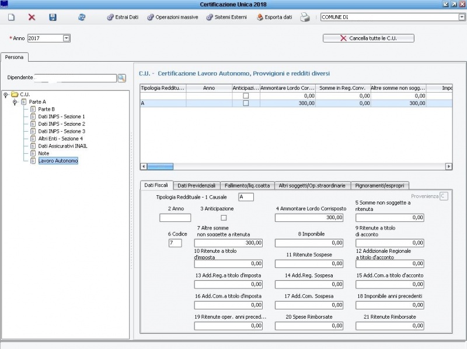467x349 pixels.
Task: Click the red X delete icon
Action: click(32, 17)
